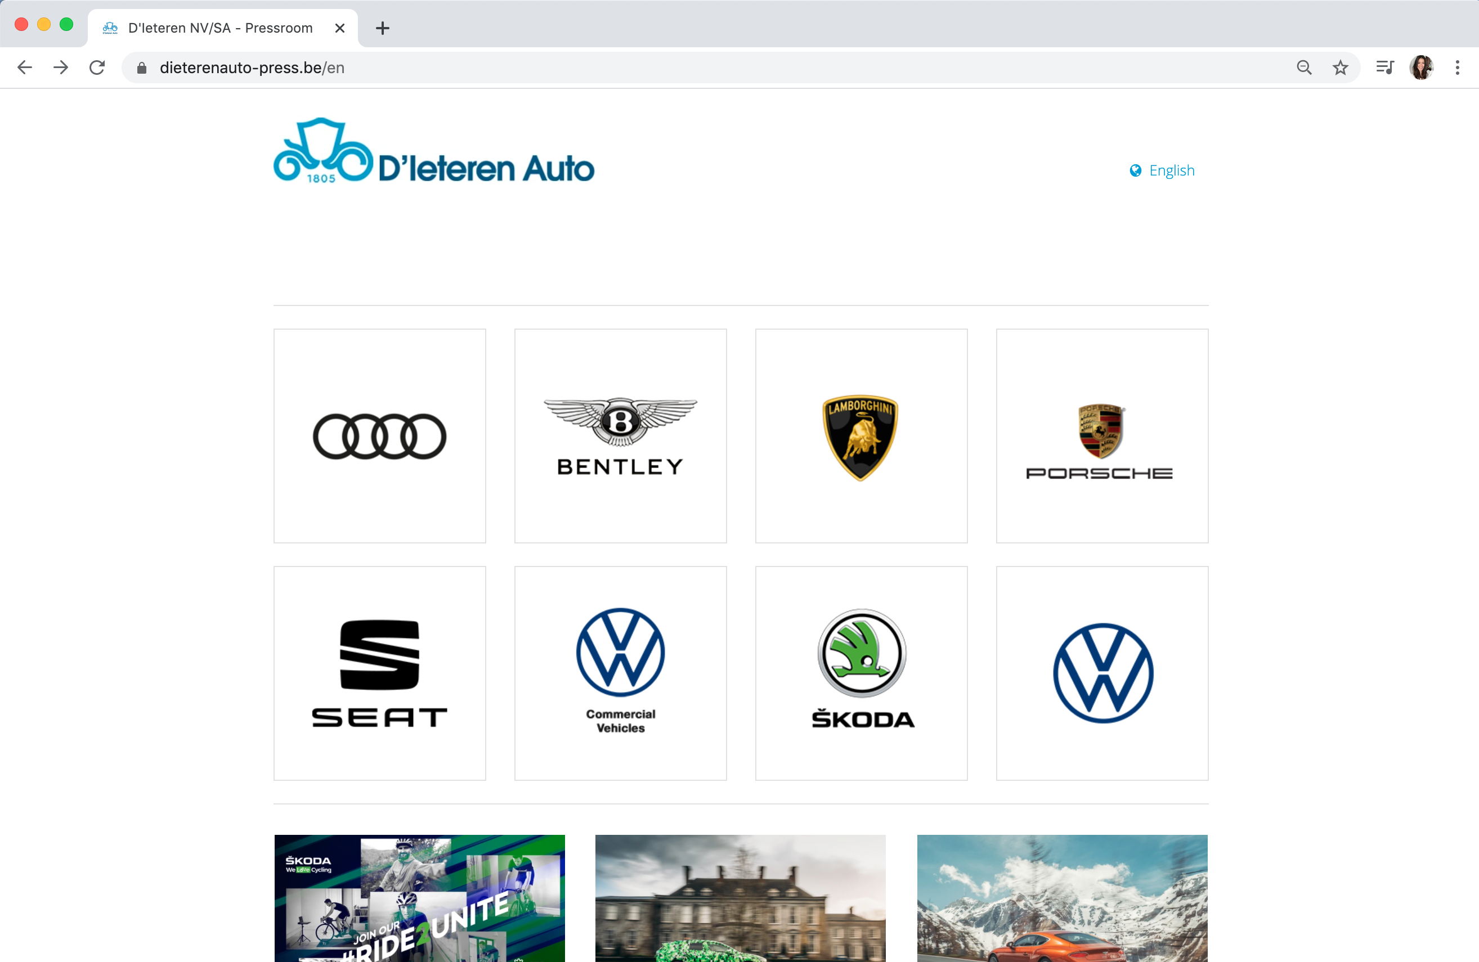
Task: Open the Volkswagen passenger cars tile
Action: (1102, 673)
